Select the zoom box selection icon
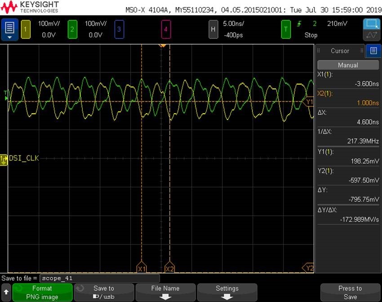The height and width of the screenshot is (302, 382). (372, 24)
